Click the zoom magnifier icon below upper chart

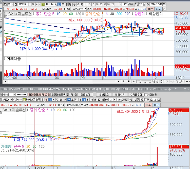pyautogui.click(x=184, y=81)
